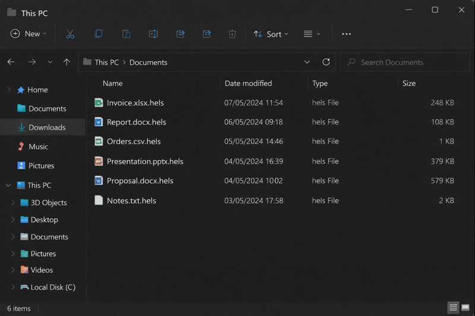This screenshot has height=316, width=475.
Task: Refresh the Documents folder view
Action: [x=326, y=62]
